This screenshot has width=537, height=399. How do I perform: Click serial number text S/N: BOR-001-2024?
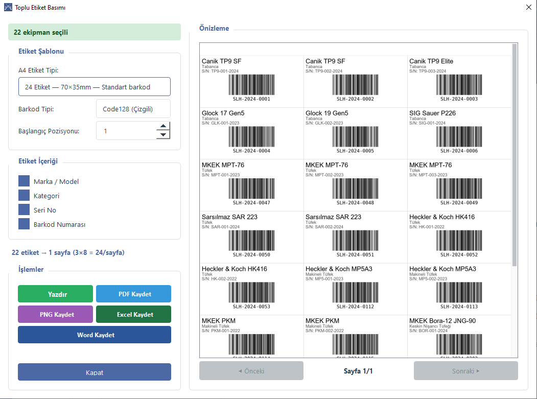(428, 331)
